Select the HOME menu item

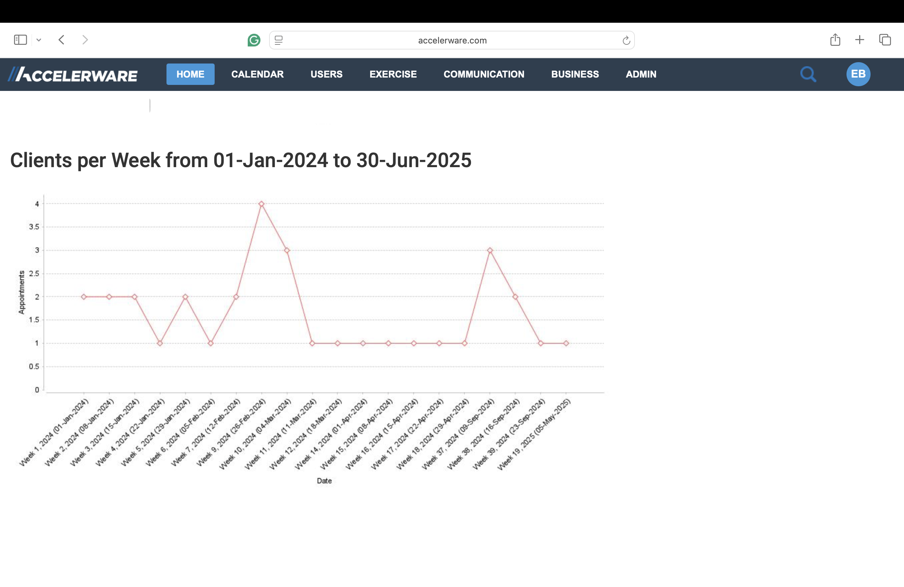click(x=190, y=75)
